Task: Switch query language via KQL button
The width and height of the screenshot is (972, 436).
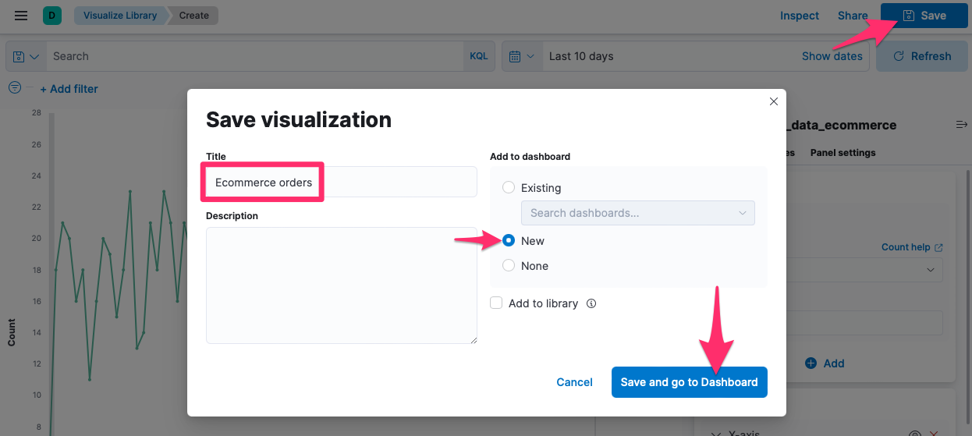Action: tap(479, 56)
